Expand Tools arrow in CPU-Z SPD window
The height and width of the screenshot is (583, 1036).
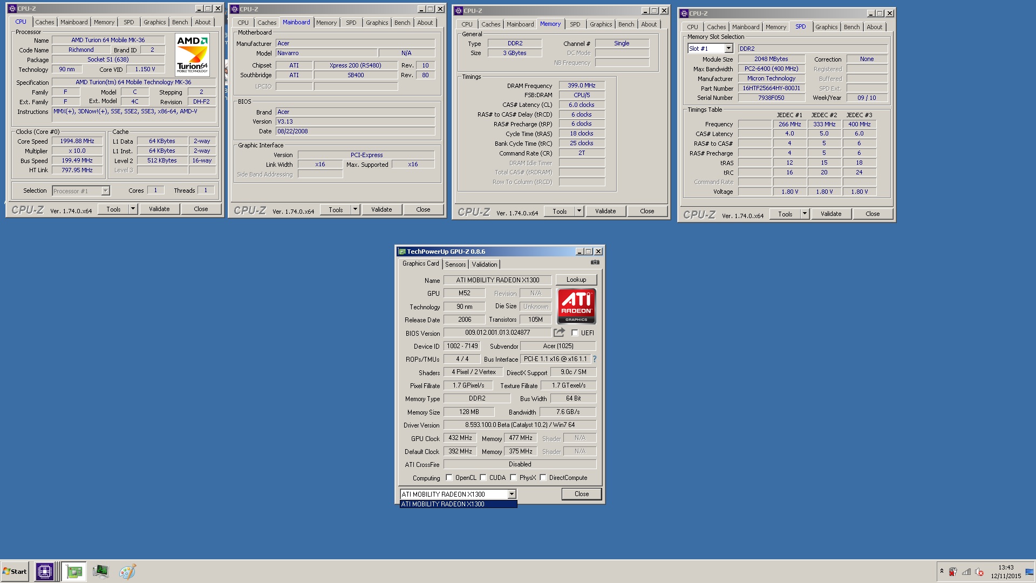(x=805, y=214)
